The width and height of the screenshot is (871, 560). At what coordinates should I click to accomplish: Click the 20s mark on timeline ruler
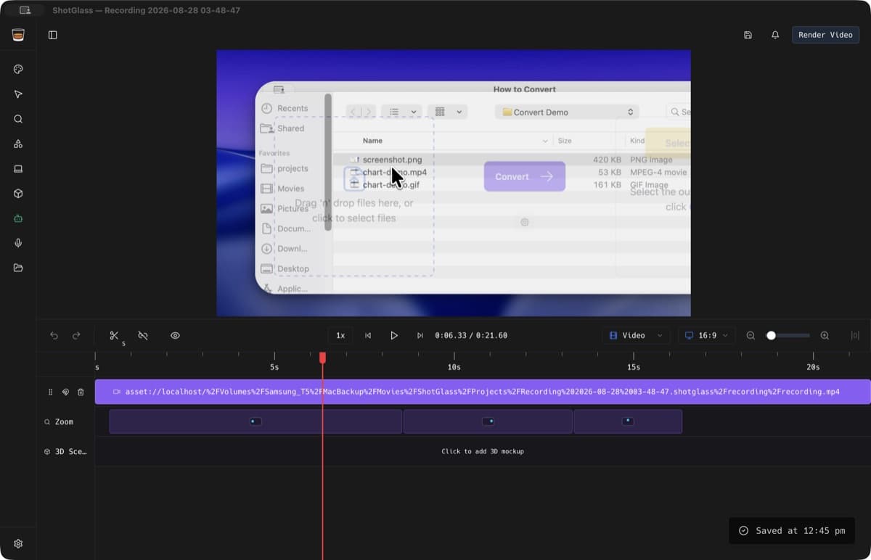813,367
